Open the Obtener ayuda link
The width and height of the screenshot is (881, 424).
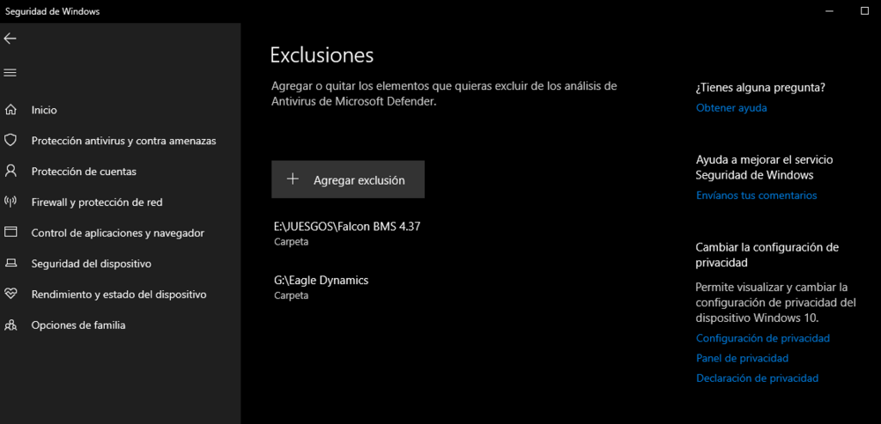click(x=731, y=108)
